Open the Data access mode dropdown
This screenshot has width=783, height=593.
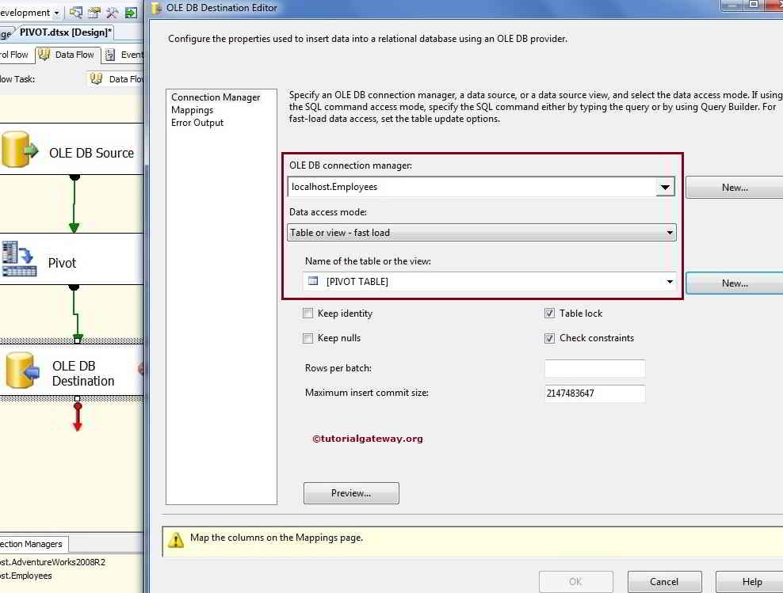(670, 232)
